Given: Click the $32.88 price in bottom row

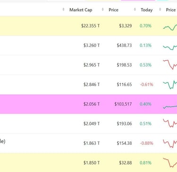Looking at the screenshot, I should (x=126, y=163).
